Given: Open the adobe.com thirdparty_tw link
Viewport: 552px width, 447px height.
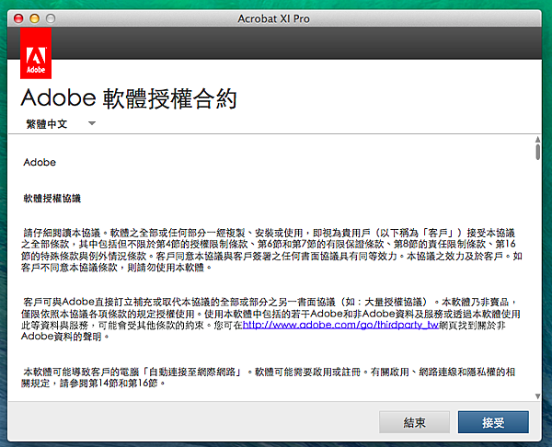Looking at the screenshot, I should click(340, 325).
